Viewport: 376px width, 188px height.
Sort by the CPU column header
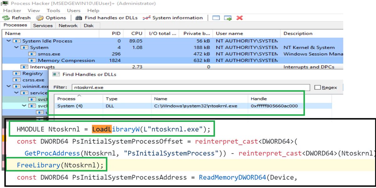(x=134, y=34)
